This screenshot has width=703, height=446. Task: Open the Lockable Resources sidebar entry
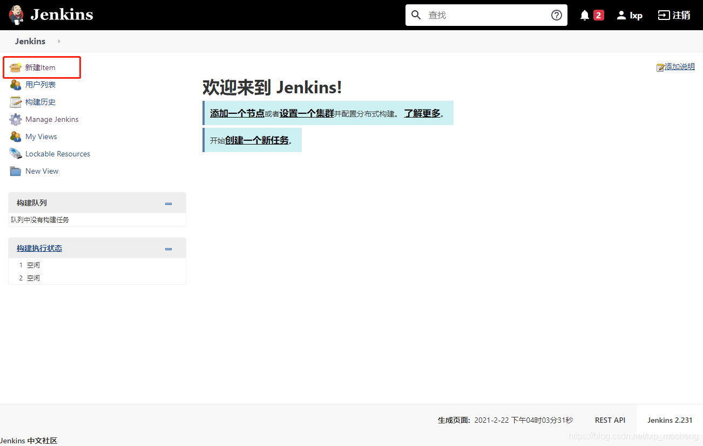58,154
